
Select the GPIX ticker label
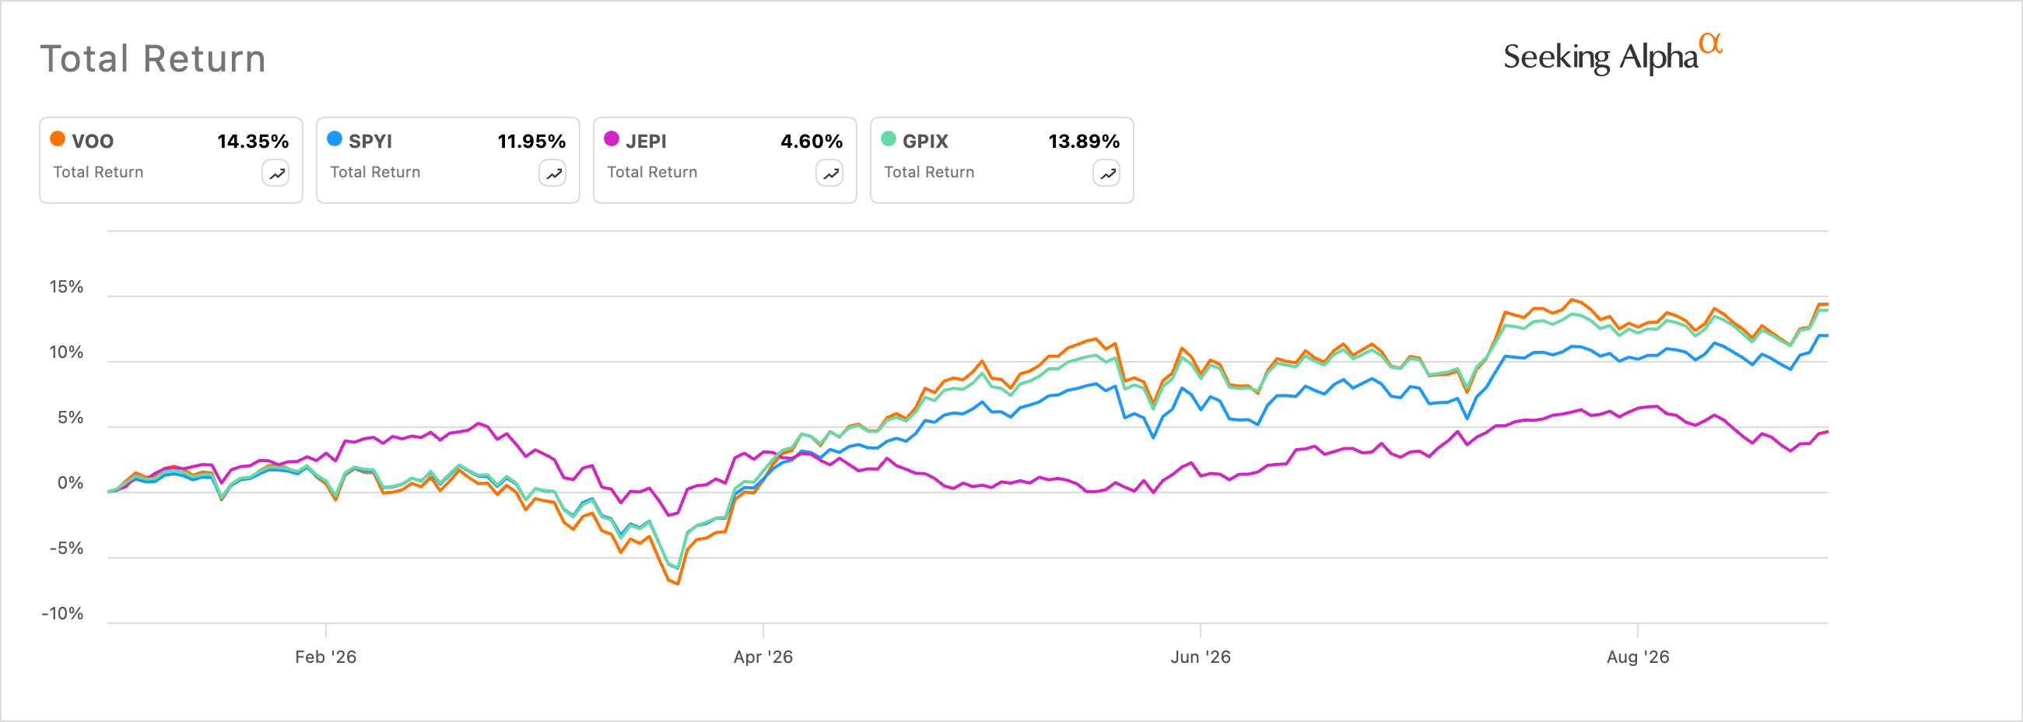coord(925,142)
